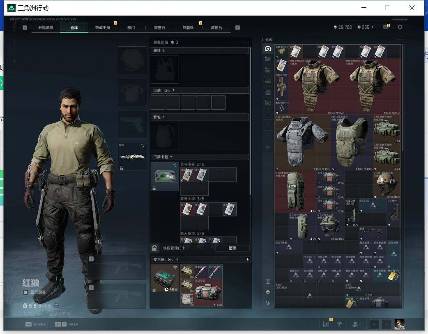
Task: Select the red medical duffel in safe box
Action: pos(209,293)
